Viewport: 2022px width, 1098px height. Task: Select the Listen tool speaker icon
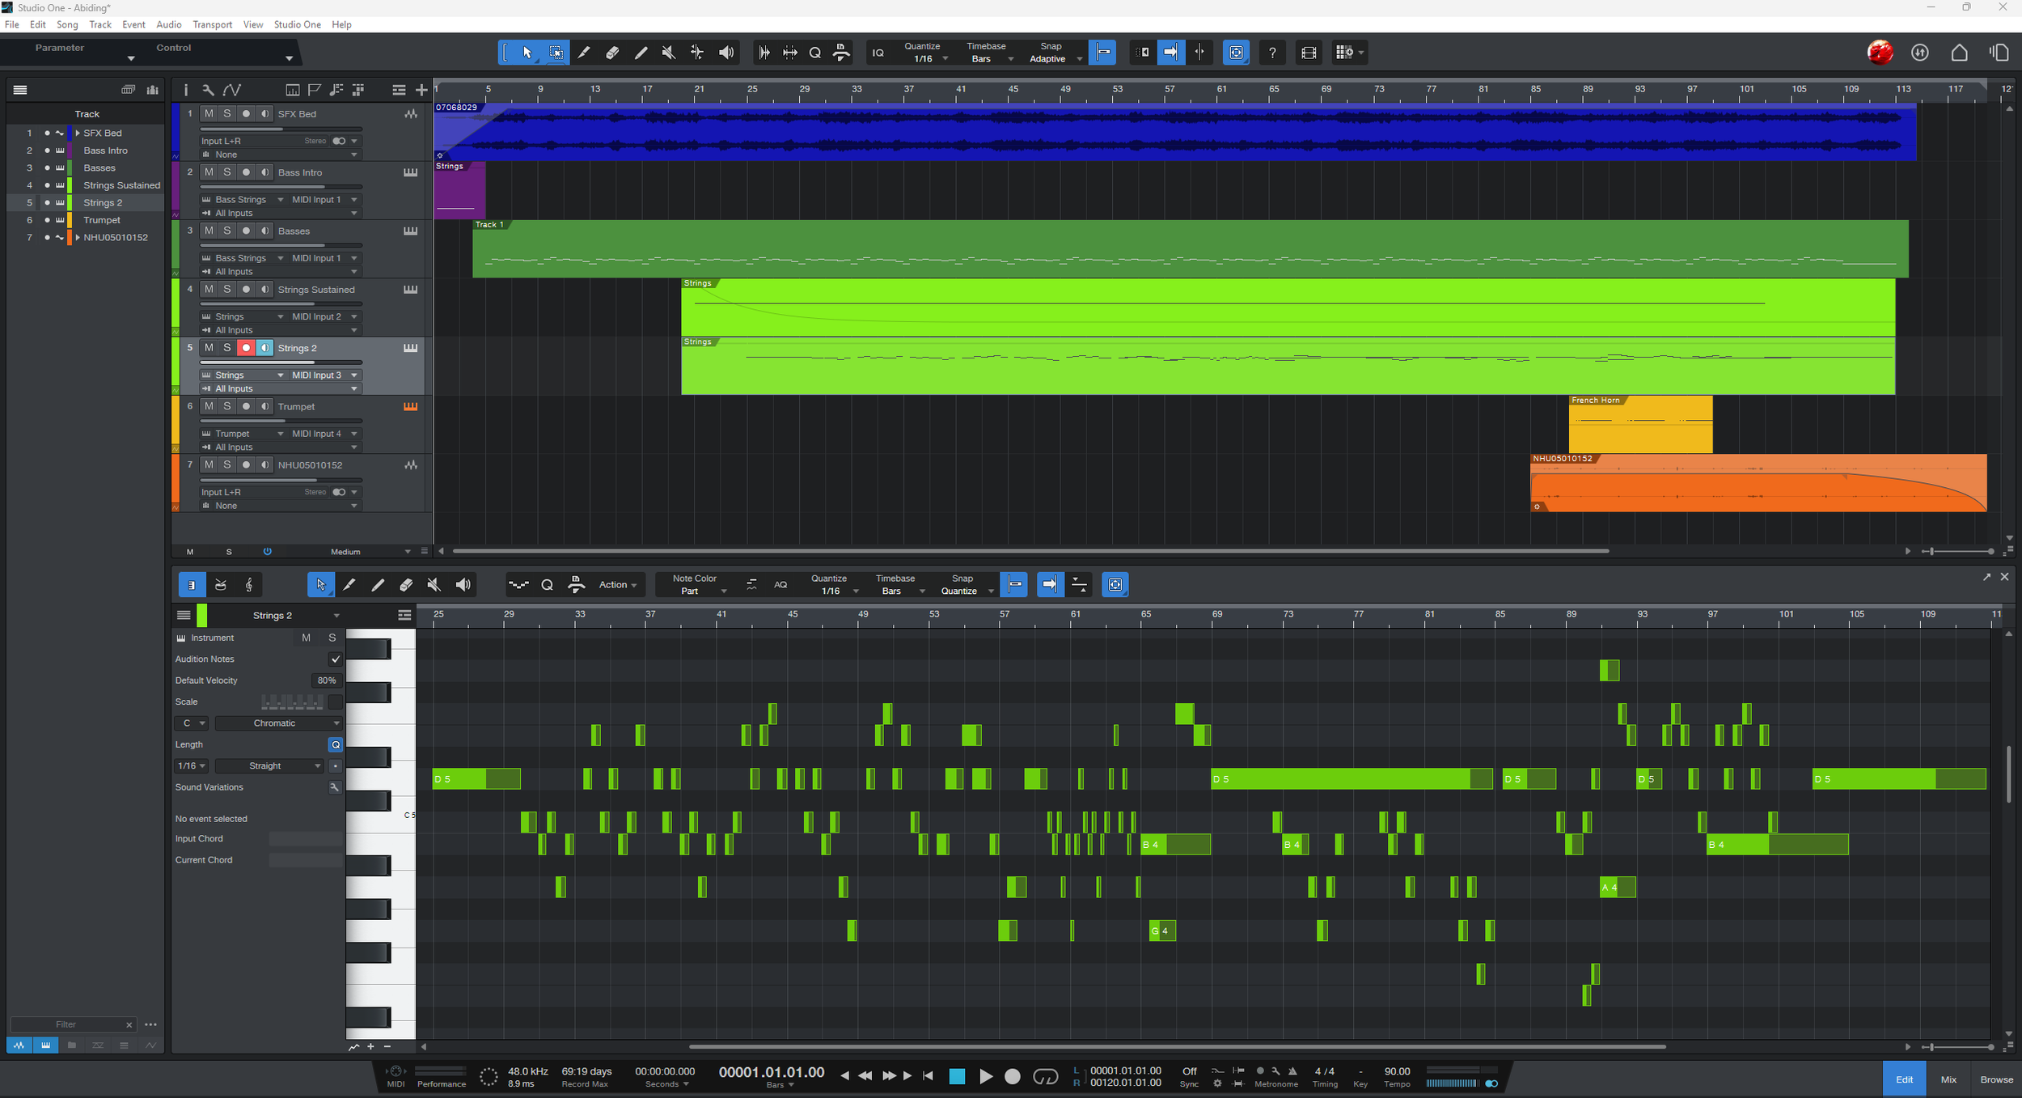tap(726, 53)
